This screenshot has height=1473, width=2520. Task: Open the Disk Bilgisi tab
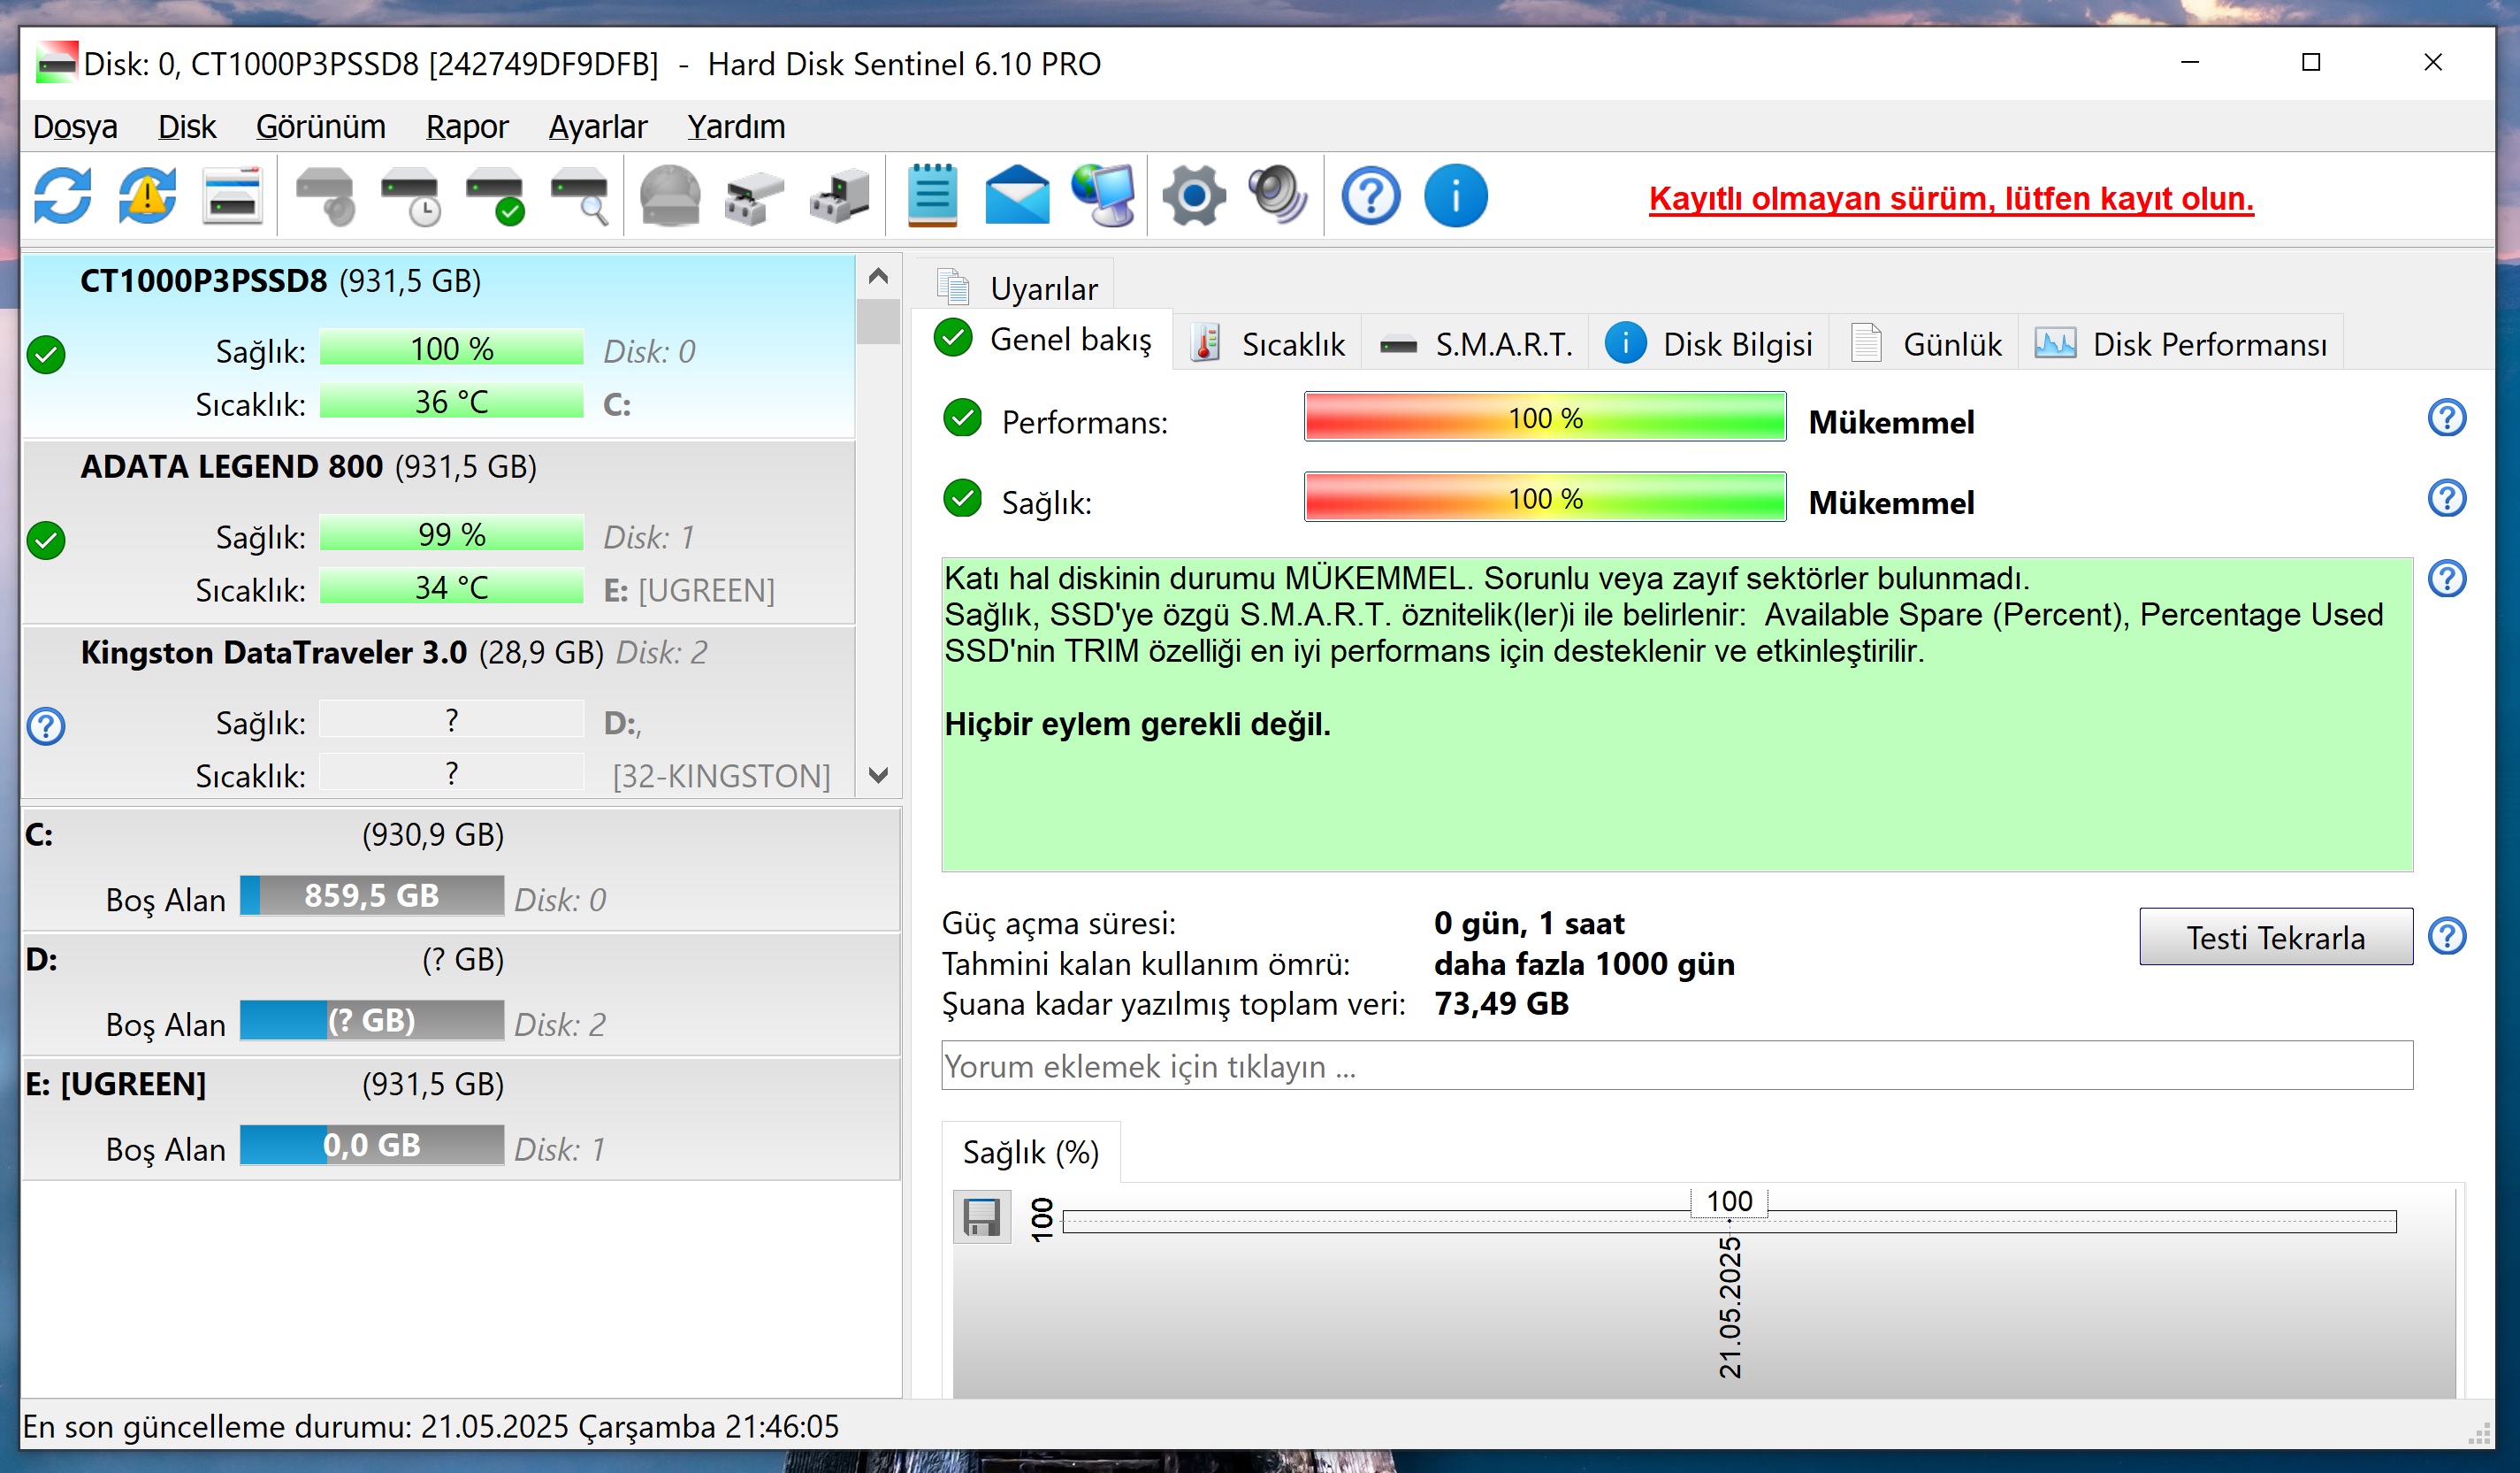tap(1709, 344)
